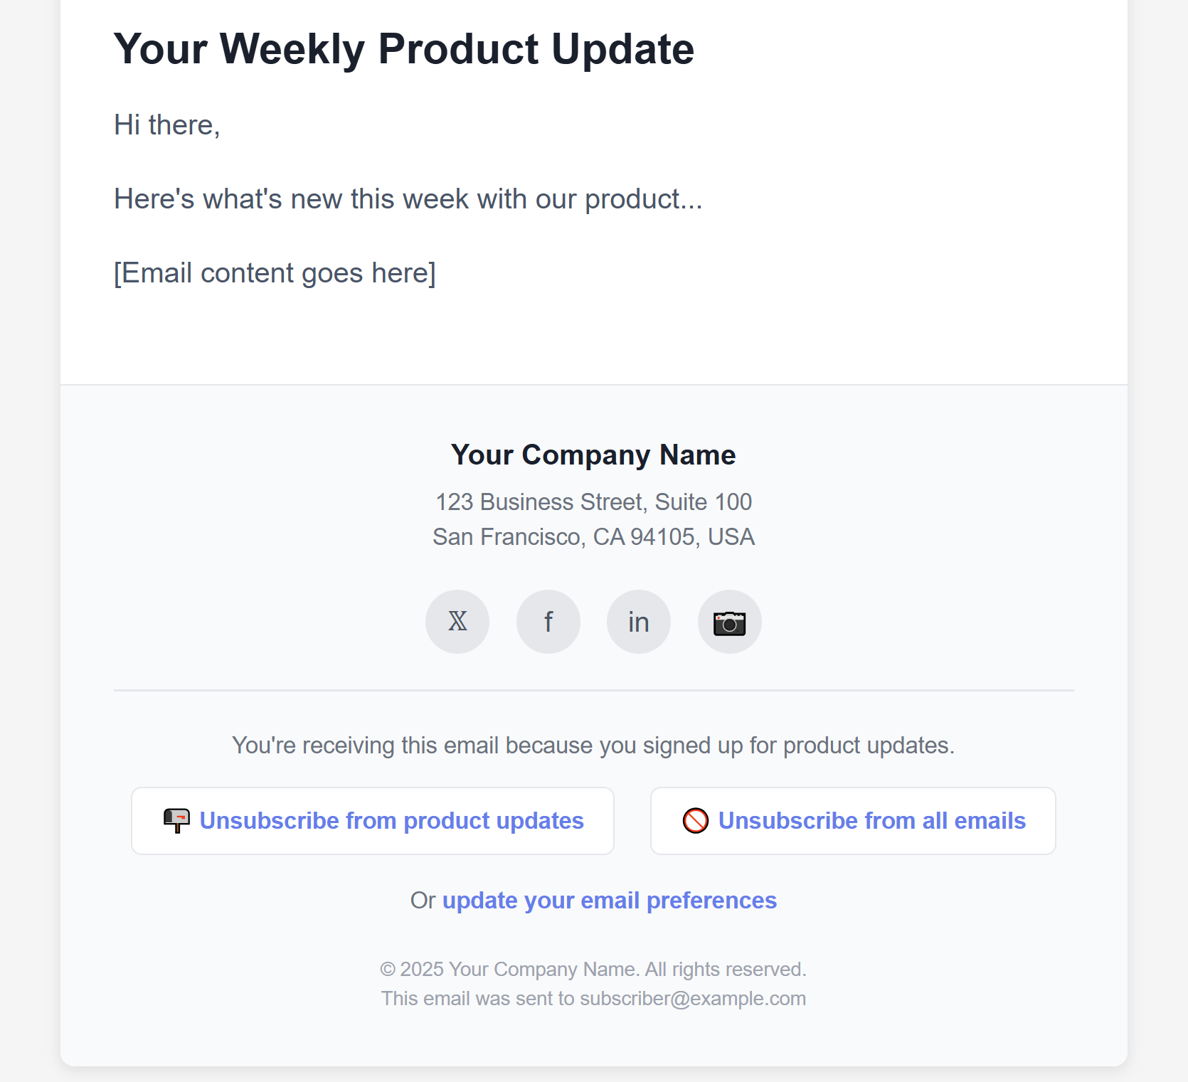Image resolution: width=1188 pixels, height=1082 pixels.
Task: Select the Email content goes here placeholder
Action: point(275,273)
